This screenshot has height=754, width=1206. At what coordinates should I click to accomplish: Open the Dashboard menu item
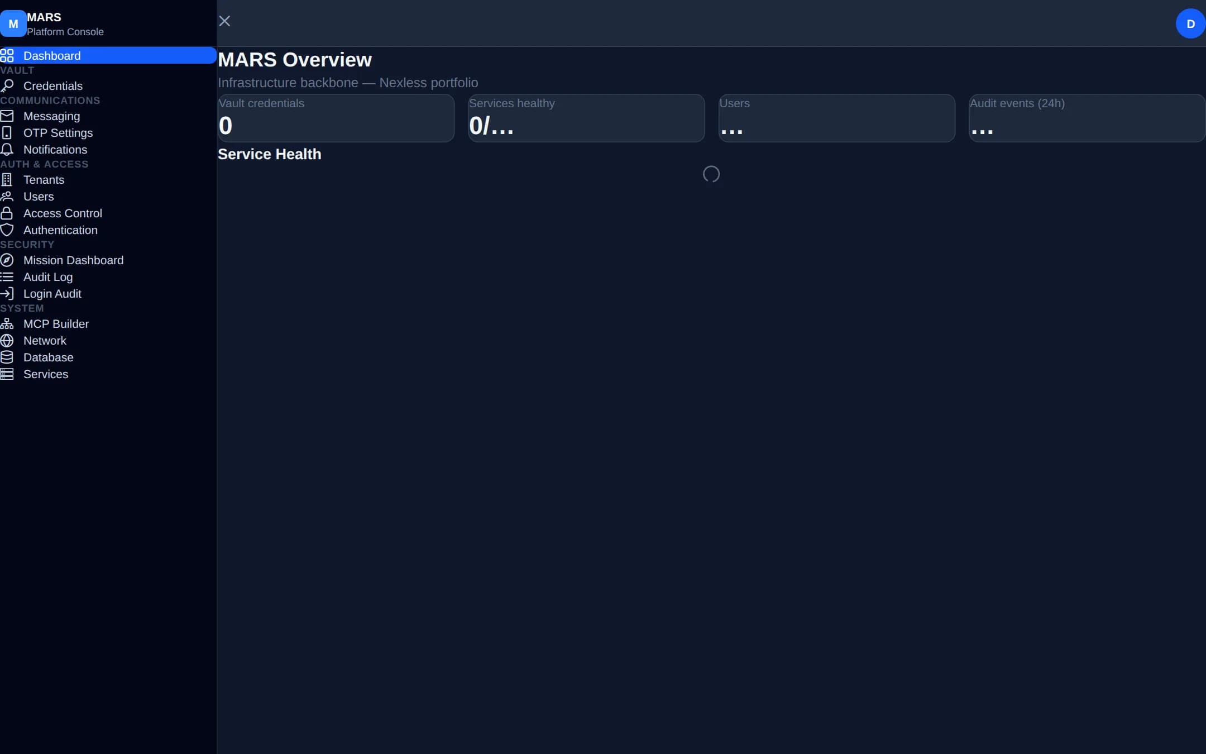108,55
